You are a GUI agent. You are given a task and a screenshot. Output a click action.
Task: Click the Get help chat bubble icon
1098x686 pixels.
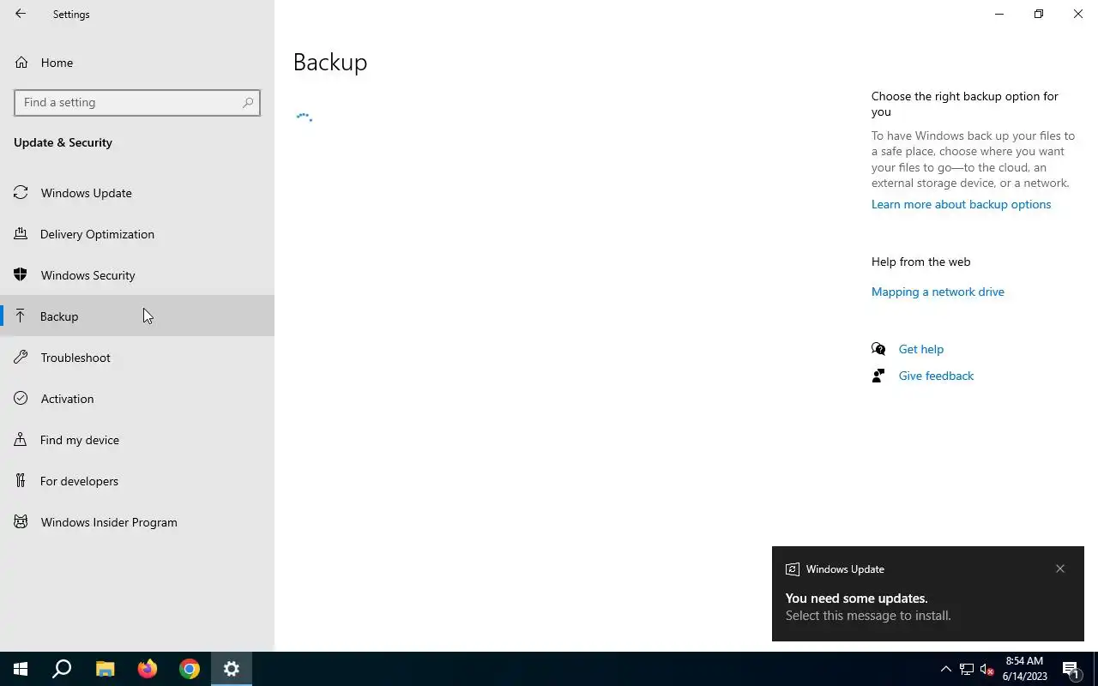[x=878, y=349]
